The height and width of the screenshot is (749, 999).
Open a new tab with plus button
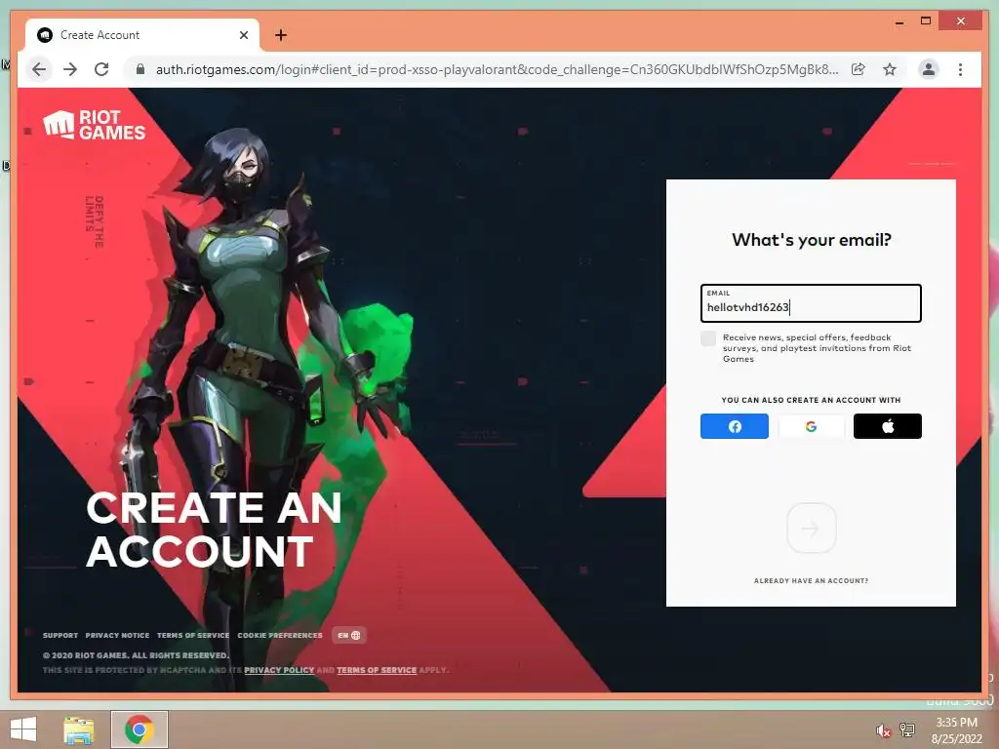pos(281,35)
